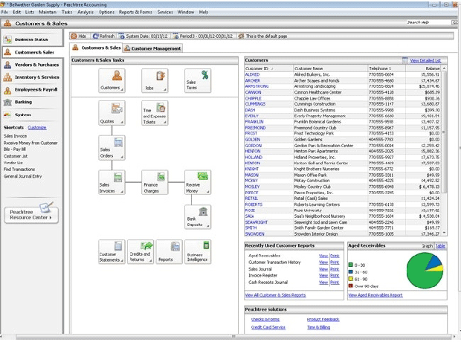Click the Aged Receivables pie chart
The height and width of the screenshot is (342, 461).
(x=425, y=271)
